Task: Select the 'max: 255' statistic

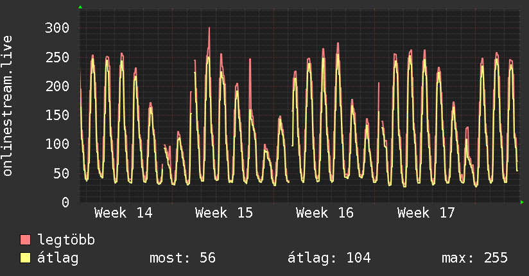Action: [474, 258]
